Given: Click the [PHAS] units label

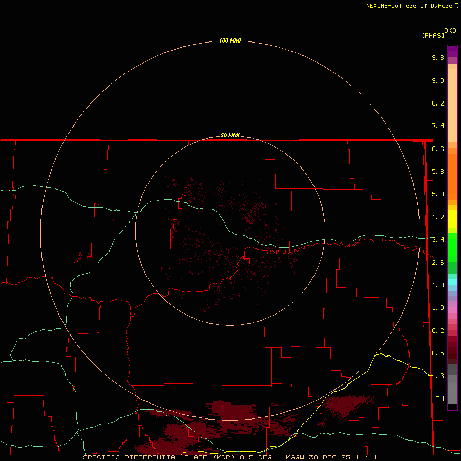Looking at the screenshot, I should tap(433, 35).
